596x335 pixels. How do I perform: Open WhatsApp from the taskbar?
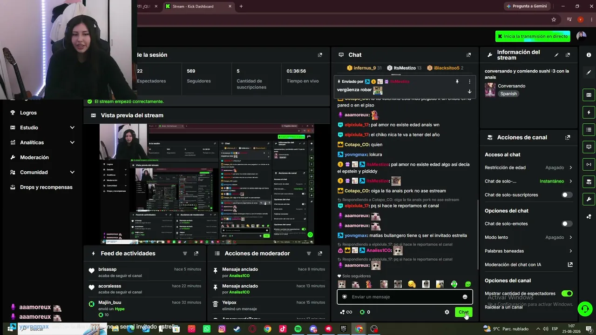[x=207, y=329]
